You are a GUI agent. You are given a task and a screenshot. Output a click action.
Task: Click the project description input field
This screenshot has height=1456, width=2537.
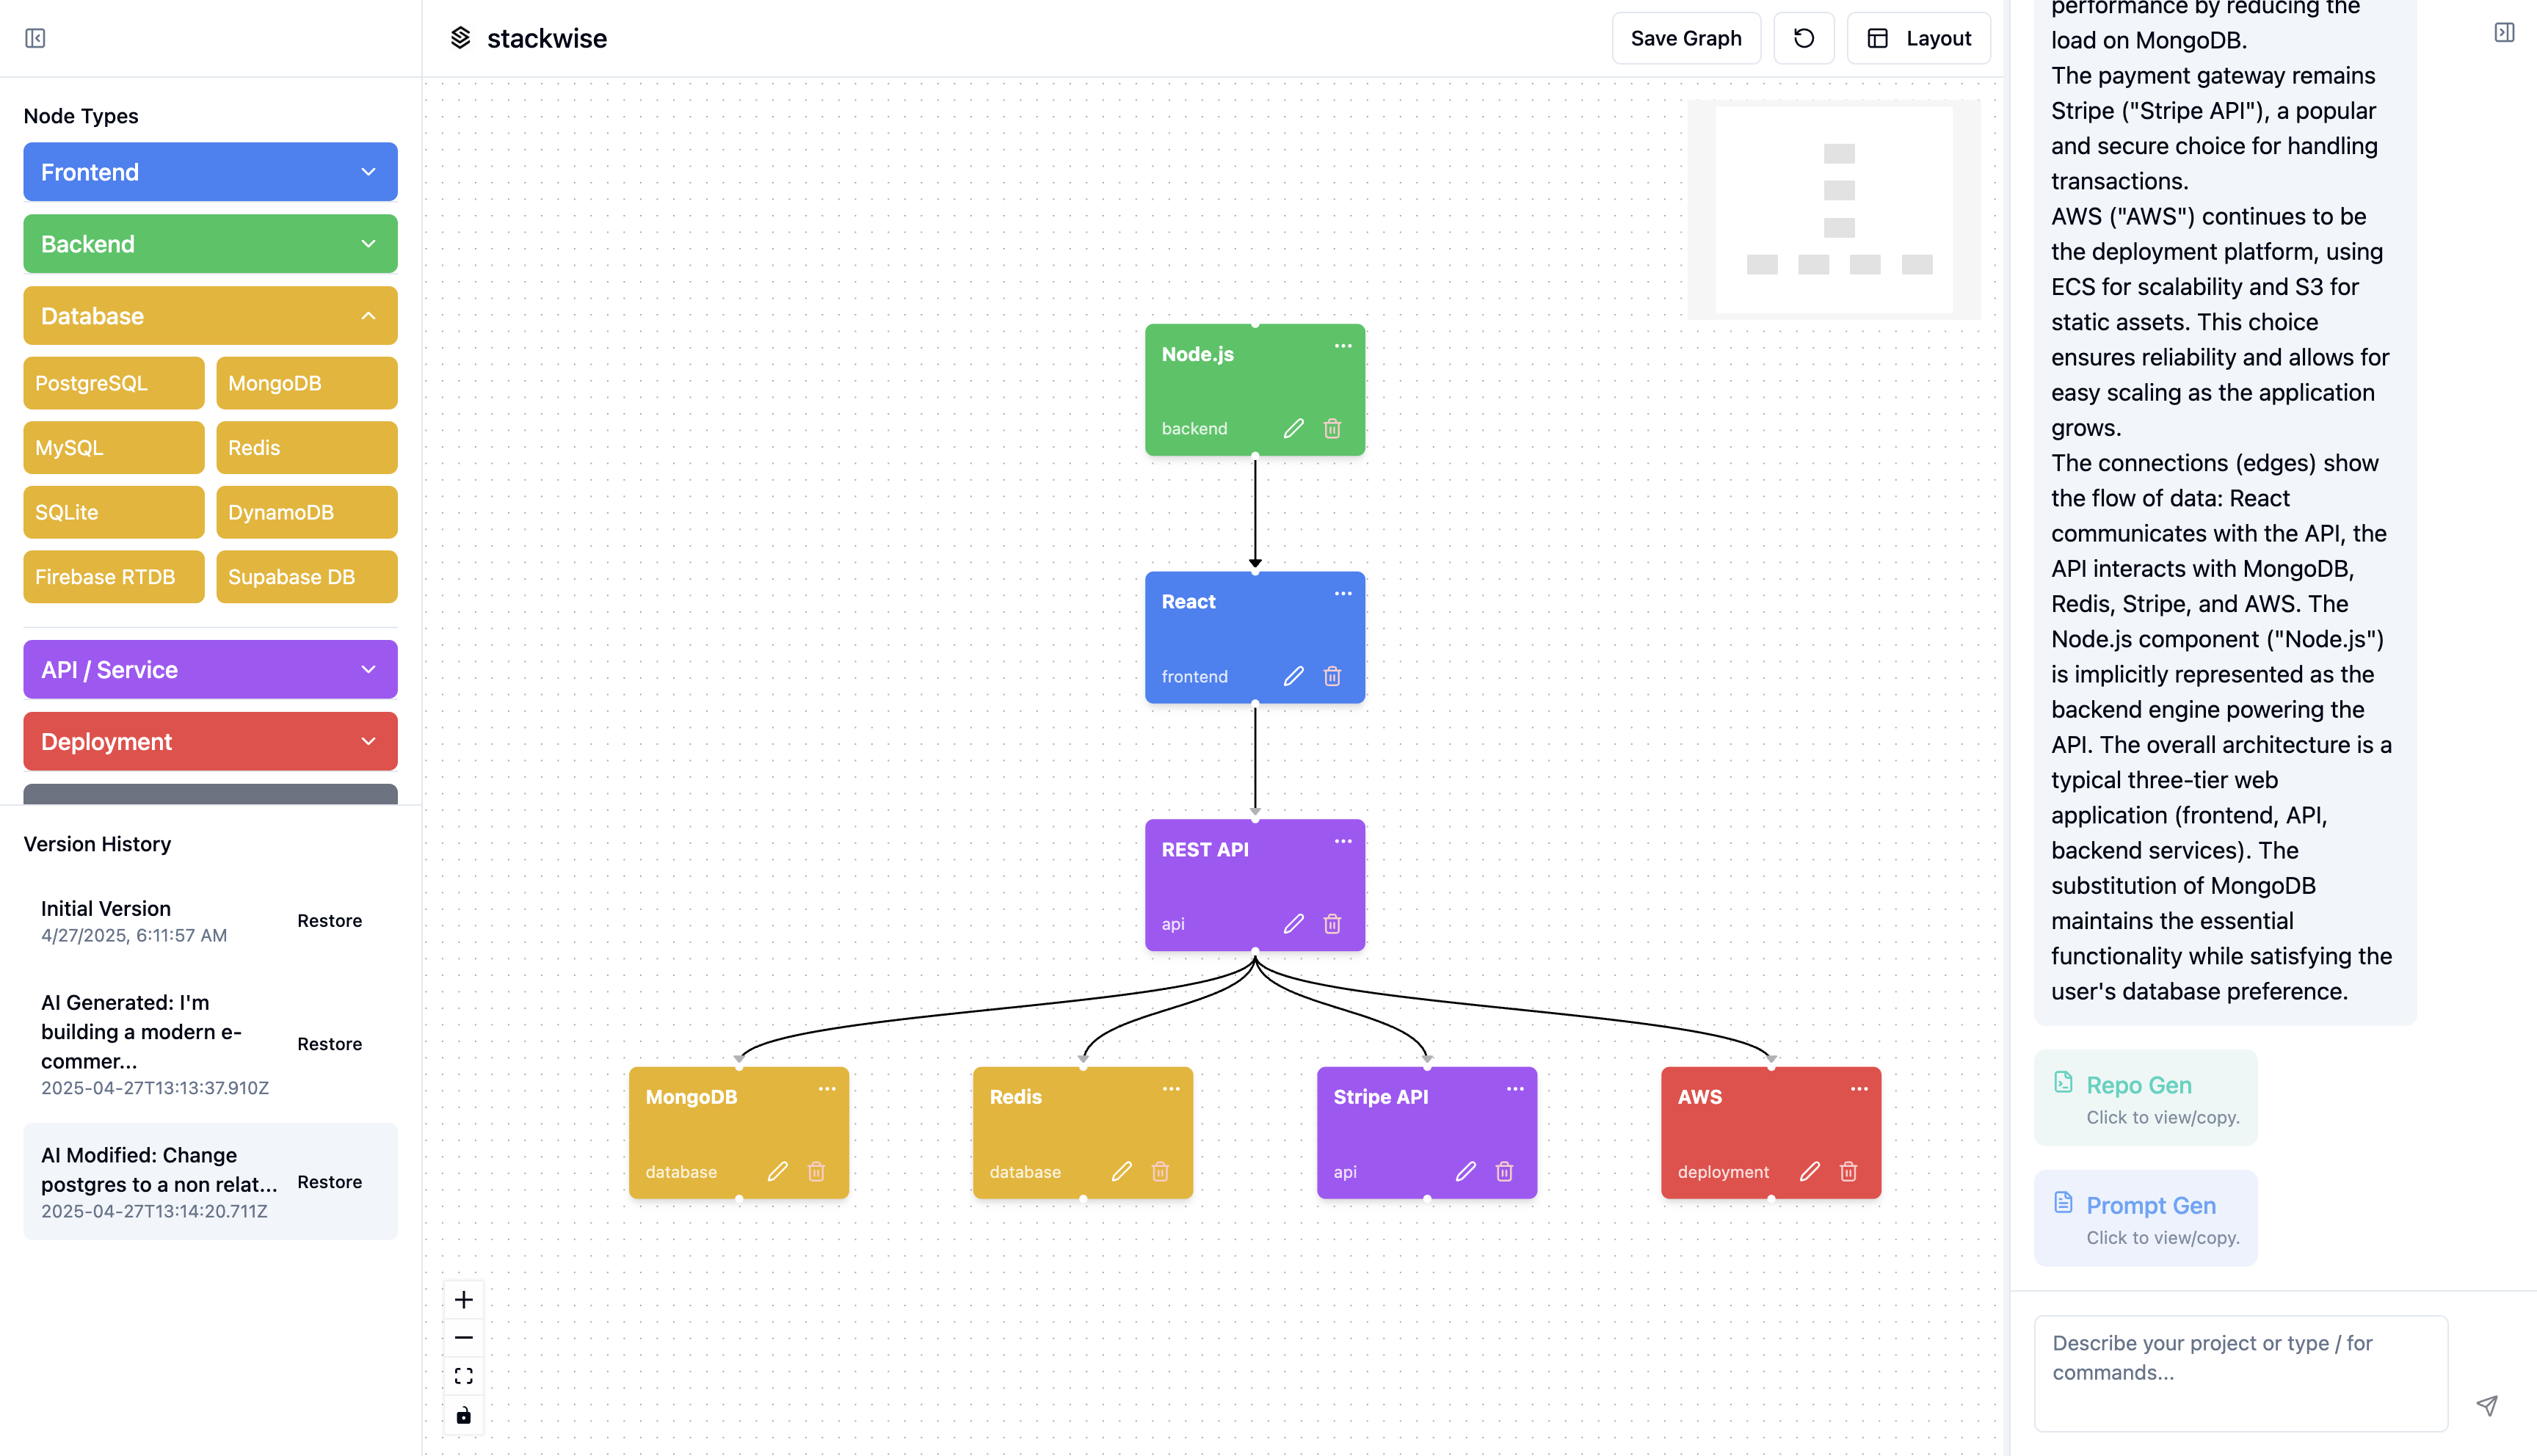click(x=2240, y=1371)
